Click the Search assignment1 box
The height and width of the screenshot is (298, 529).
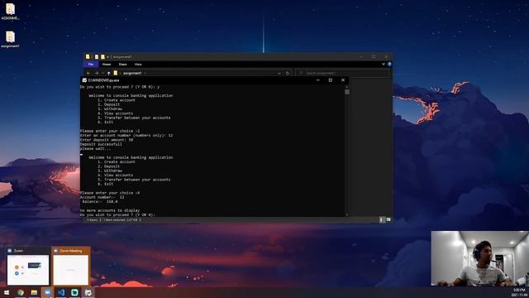tap(342, 73)
